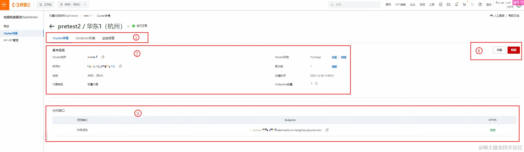Switch to the Cluster详情 tab
Screen dimensions: 524x152
click(x=61, y=38)
